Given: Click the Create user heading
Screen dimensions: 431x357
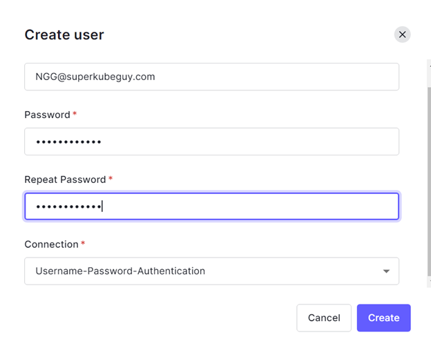Looking at the screenshot, I should point(64,35).
